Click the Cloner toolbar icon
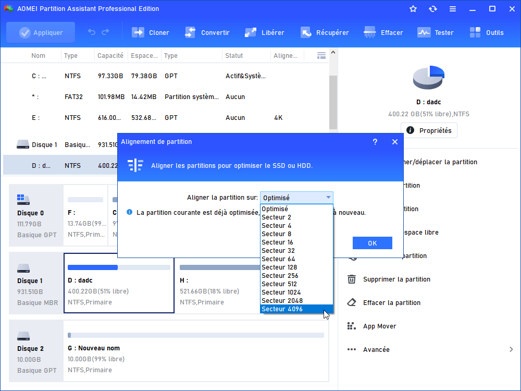The width and height of the screenshot is (521, 391). click(x=138, y=32)
